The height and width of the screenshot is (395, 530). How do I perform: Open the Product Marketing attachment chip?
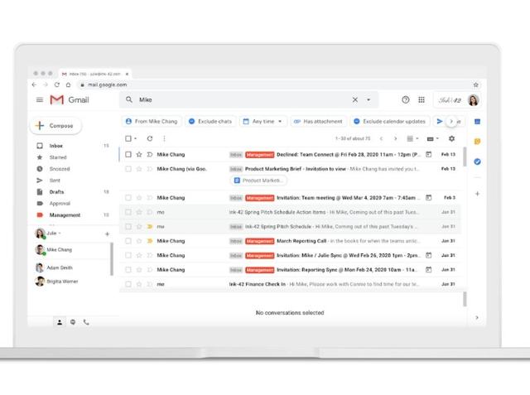click(x=258, y=181)
